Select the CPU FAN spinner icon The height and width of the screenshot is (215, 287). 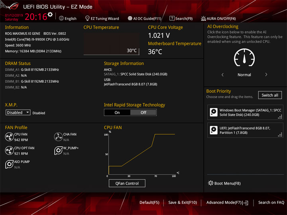click(x=9, y=137)
